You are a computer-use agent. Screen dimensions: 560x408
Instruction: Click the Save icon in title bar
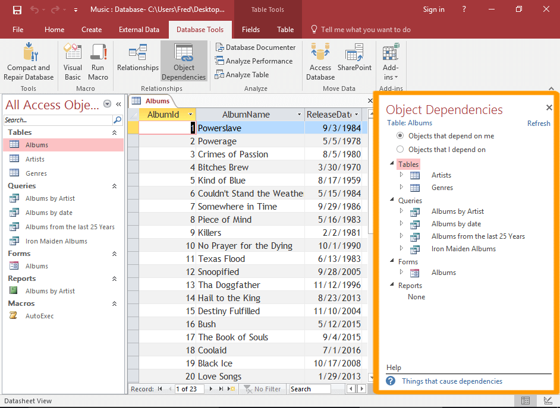17,10
